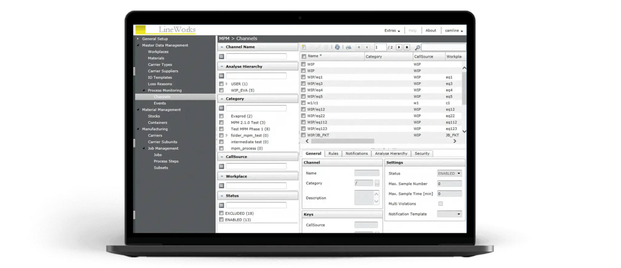Click the page number input field

[x=380, y=47]
